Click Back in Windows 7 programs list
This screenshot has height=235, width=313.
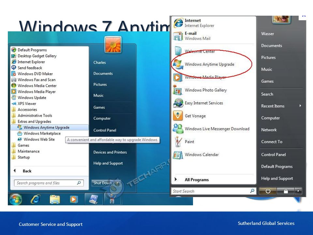(27, 171)
